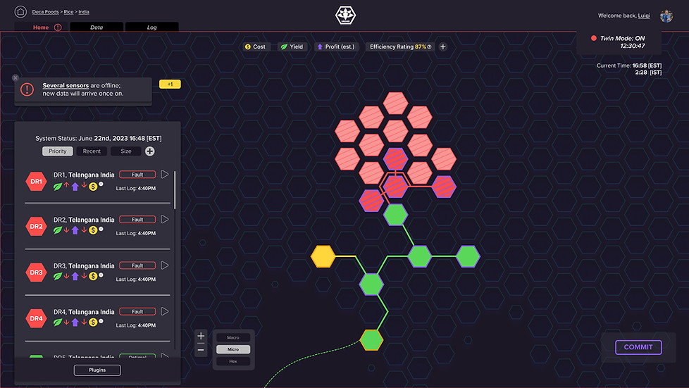Click the COMMIT button
This screenshot has width=689, height=388.
(x=638, y=347)
